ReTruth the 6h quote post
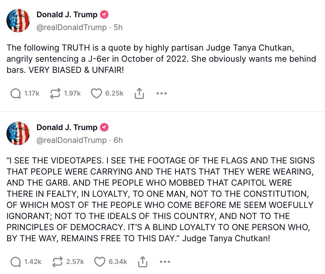This screenshot has height=274, width=325. [57, 262]
